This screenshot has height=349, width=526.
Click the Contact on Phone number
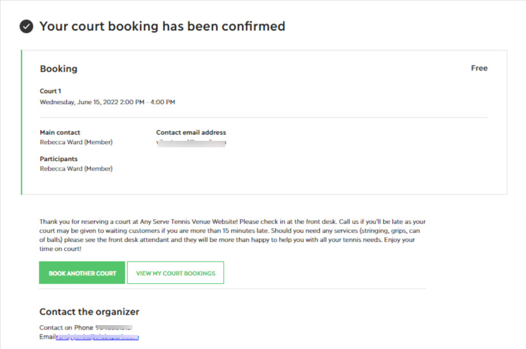point(114,328)
